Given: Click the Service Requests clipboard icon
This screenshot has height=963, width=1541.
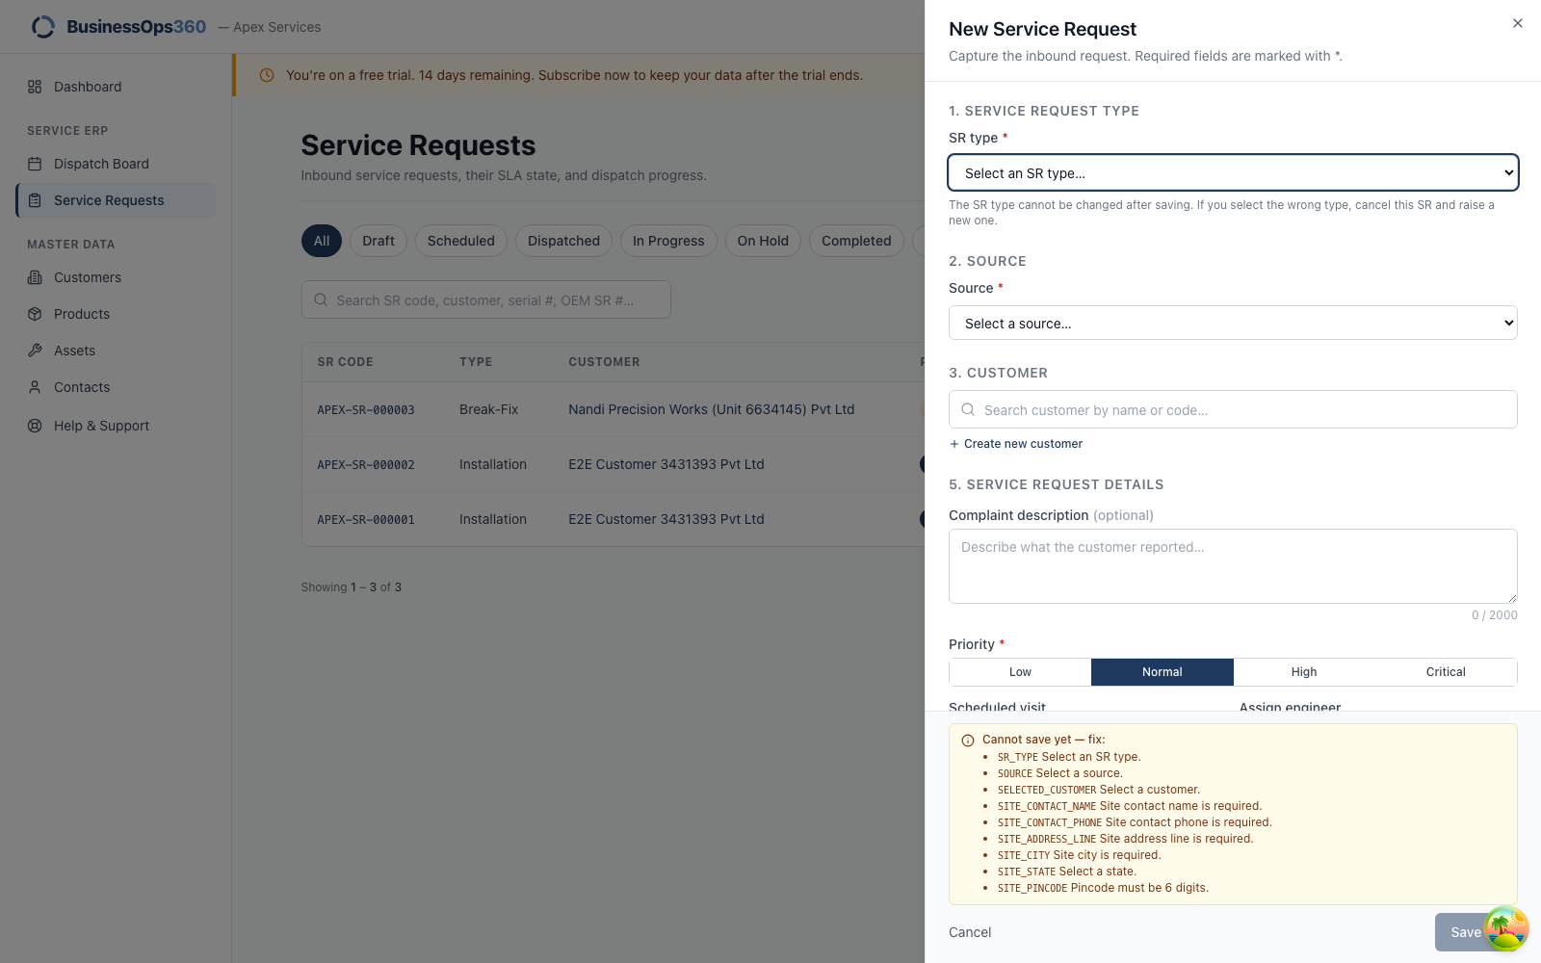Looking at the screenshot, I should click(35, 200).
